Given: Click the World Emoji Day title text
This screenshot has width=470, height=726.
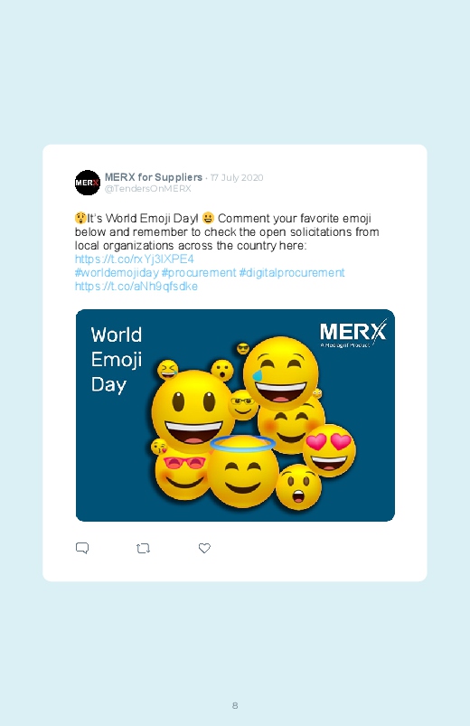Looking at the screenshot, I should pyautogui.click(x=117, y=360).
